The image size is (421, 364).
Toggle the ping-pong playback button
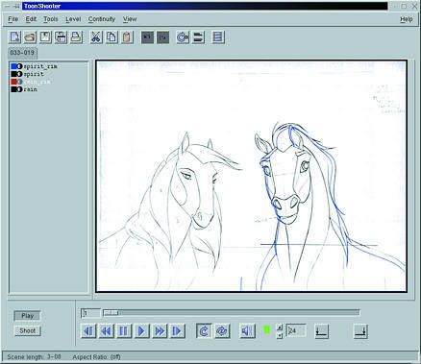click(222, 330)
